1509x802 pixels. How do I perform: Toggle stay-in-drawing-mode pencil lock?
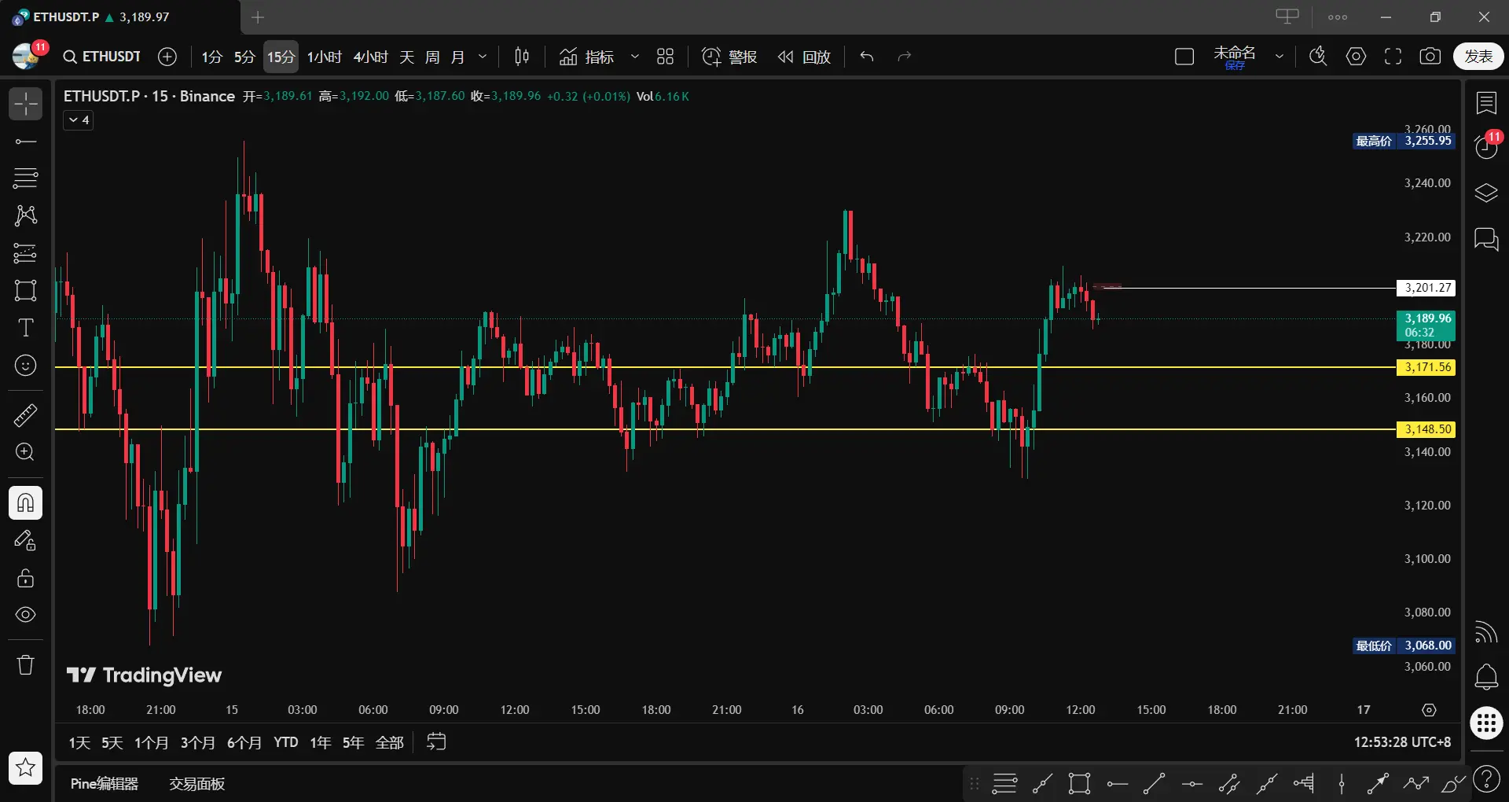pos(25,540)
